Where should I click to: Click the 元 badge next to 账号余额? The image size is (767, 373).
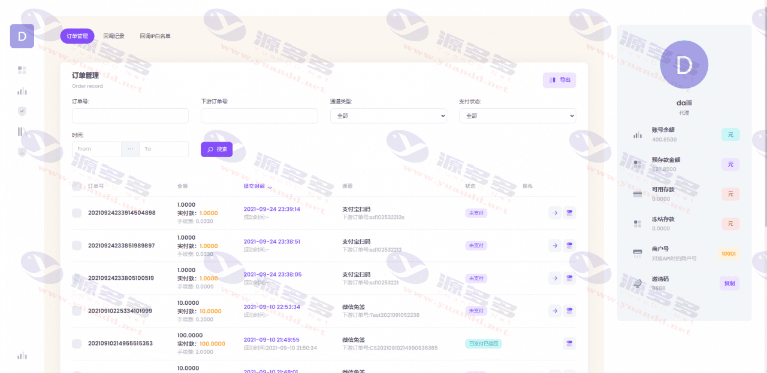click(730, 135)
